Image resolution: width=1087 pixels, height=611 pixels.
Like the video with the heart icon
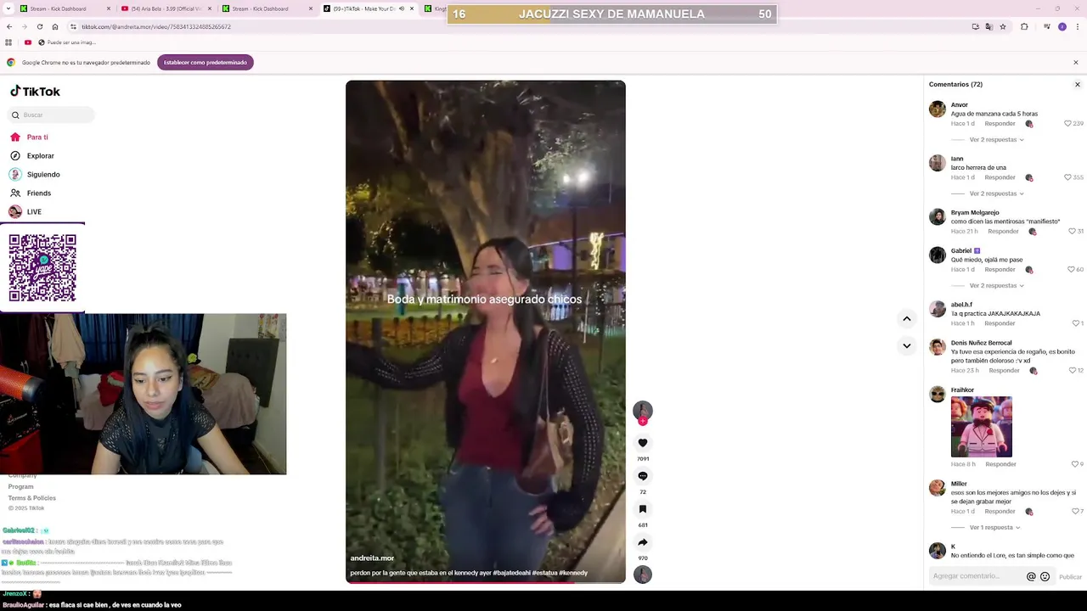pyautogui.click(x=643, y=443)
